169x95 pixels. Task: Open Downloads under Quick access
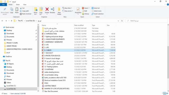point(10,34)
